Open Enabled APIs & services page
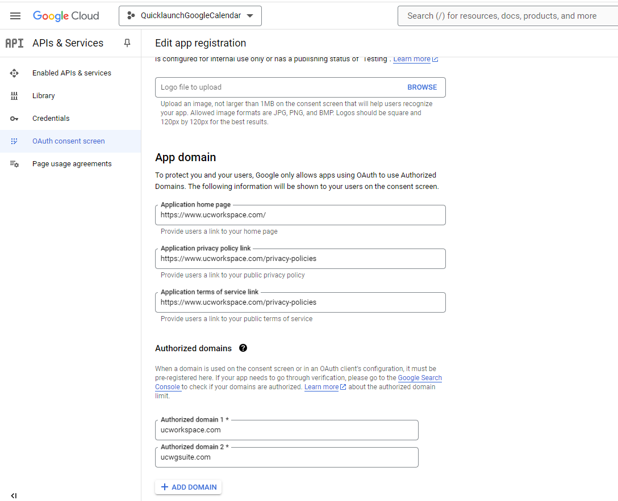The height and width of the screenshot is (501, 618). (x=72, y=73)
